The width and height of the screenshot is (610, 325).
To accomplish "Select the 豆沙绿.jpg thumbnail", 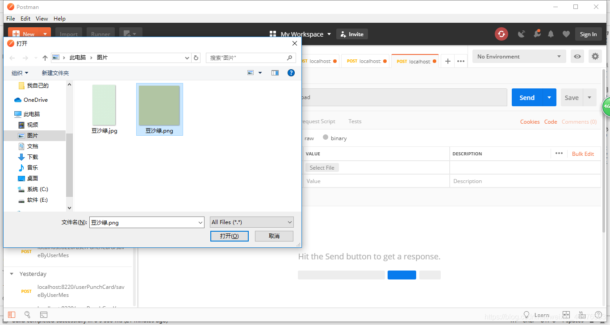I will pos(104,109).
